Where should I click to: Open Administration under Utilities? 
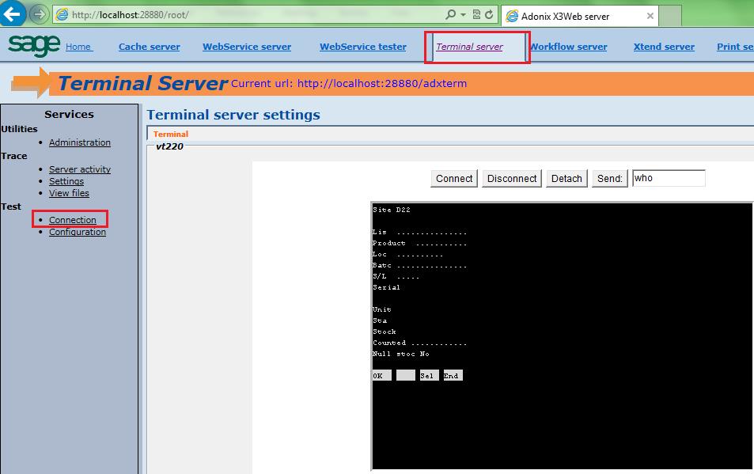(80, 142)
